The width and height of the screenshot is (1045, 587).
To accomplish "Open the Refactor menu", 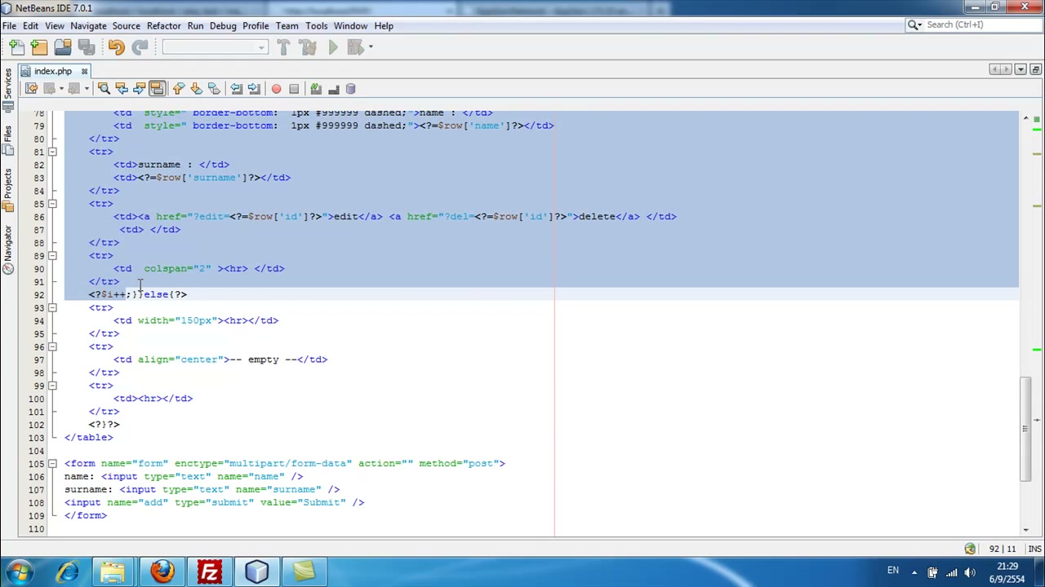I will click(x=163, y=26).
